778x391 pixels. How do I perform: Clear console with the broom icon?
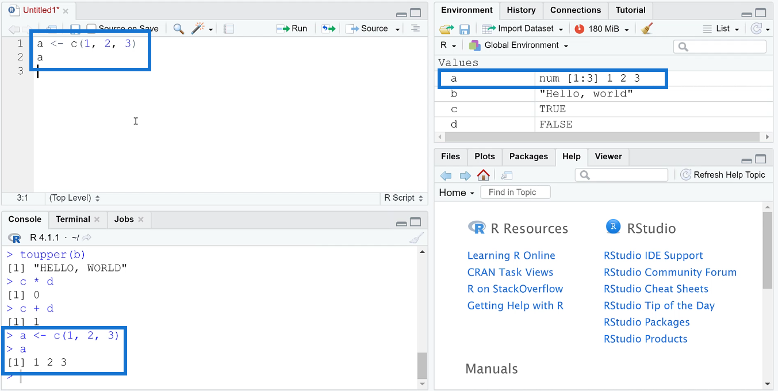pyautogui.click(x=417, y=238)
